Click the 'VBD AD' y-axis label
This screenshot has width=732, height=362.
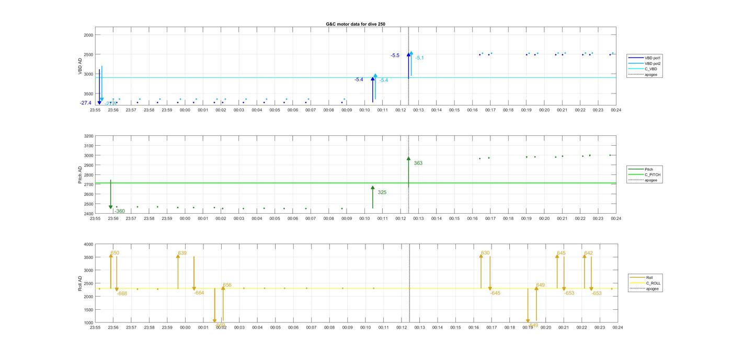(x=81, y=66)
